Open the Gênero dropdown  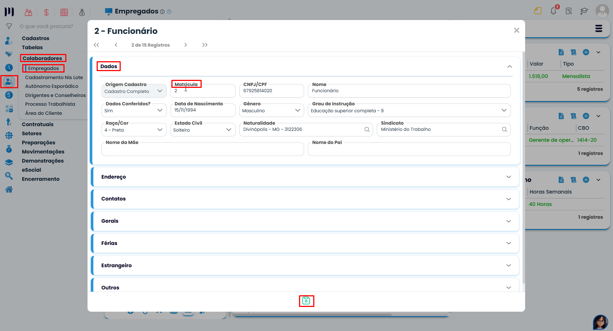coord(271,110)
